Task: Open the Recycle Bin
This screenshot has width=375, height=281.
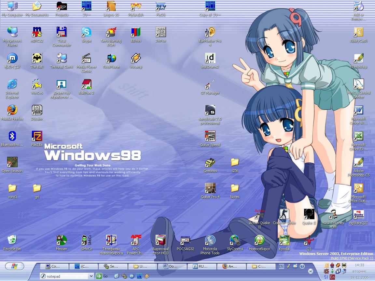Action: (x=12, y=241)
